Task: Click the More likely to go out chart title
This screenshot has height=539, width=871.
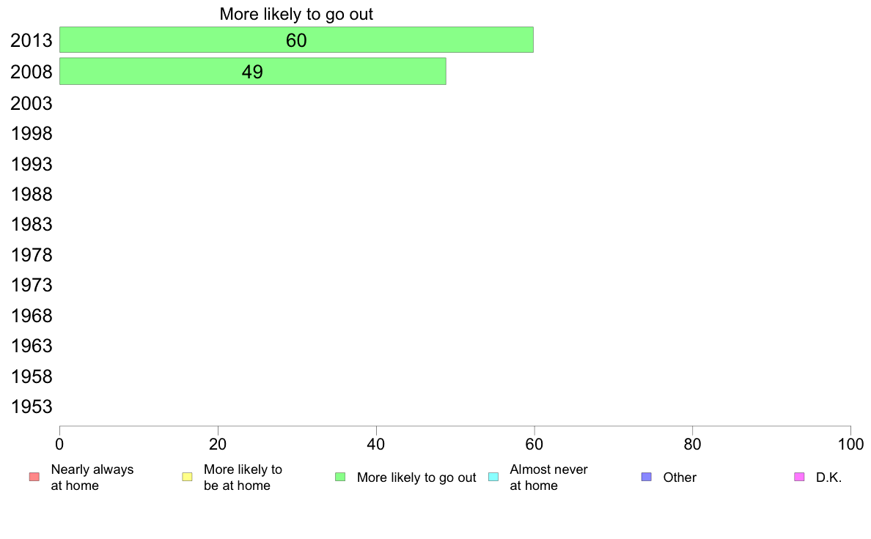Action: tap(296, 15)
